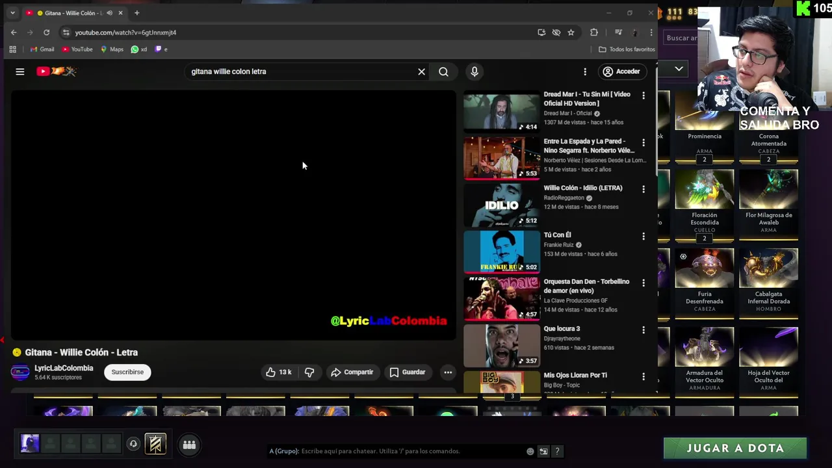The height and width of the screenshot is (468, 832).
Task: Open options for Orquesta Dan Den video
Action: coord(643,283)
